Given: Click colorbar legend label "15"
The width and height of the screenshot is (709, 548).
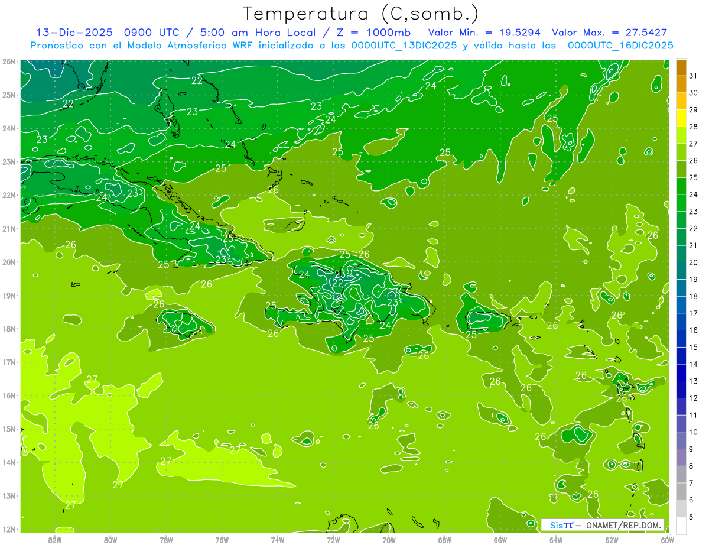Looking at the screenshot, I should (x=694, y=346).
